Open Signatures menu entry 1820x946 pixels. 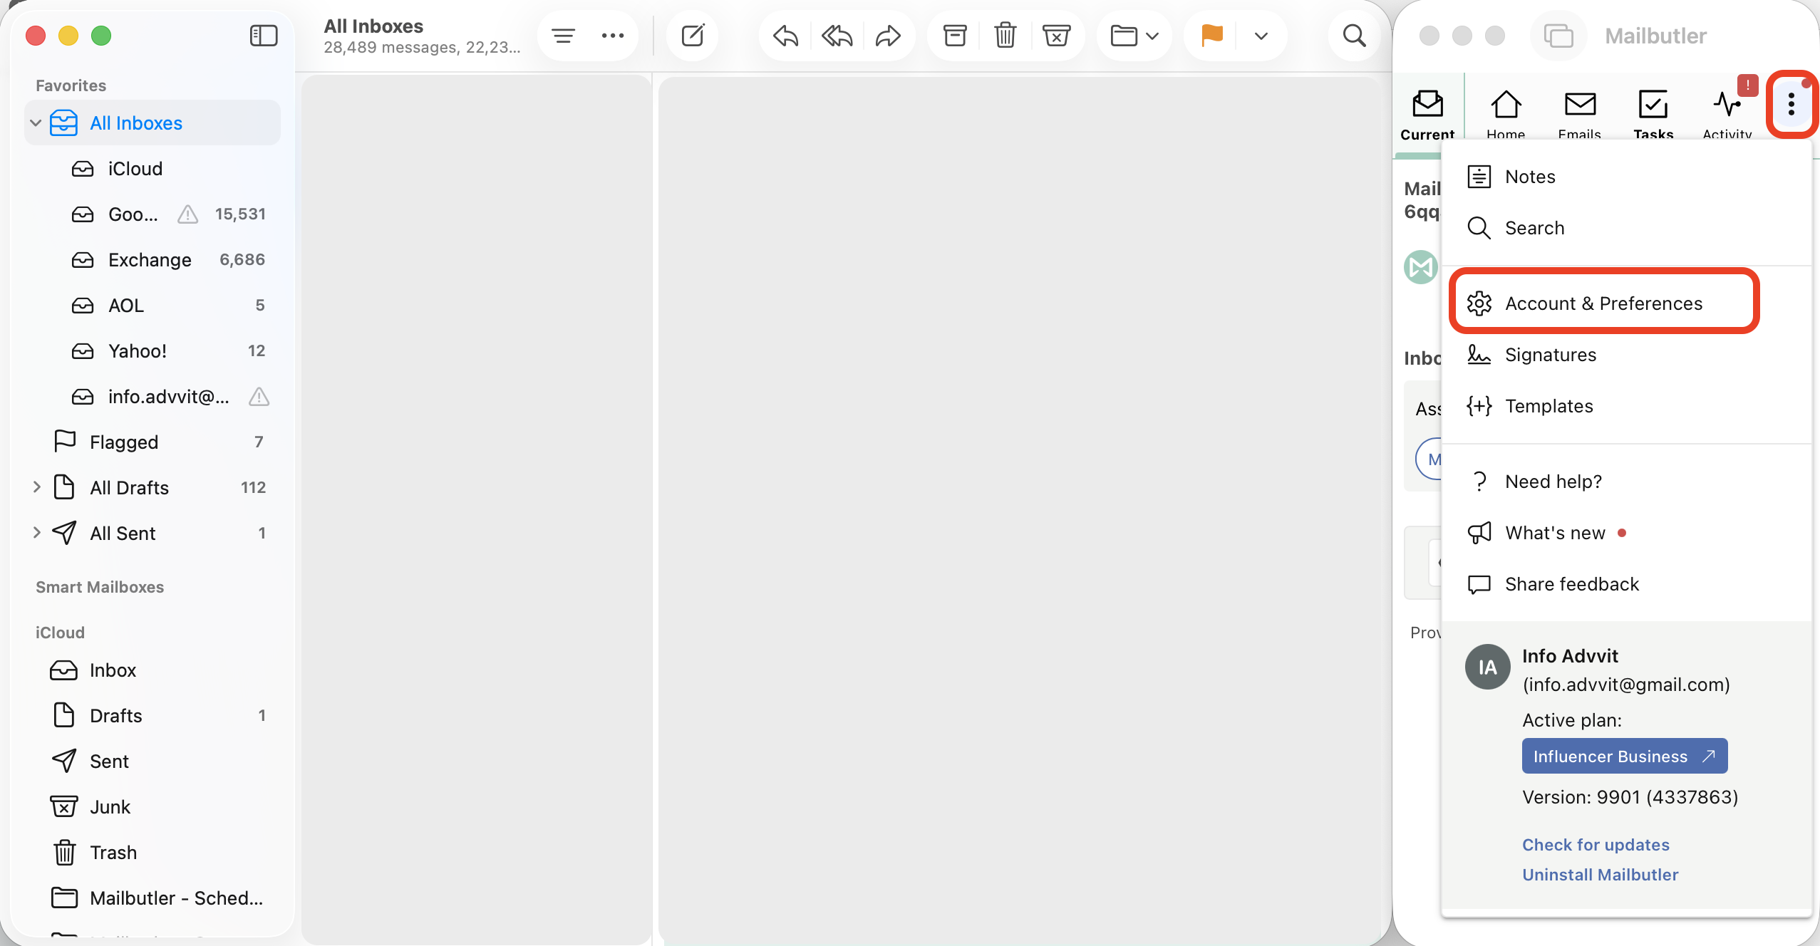1626,355
